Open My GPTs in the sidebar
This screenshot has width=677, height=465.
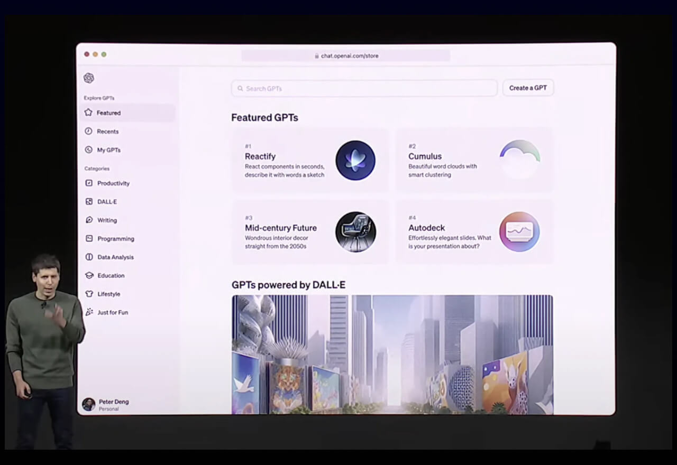pos(108,150)
